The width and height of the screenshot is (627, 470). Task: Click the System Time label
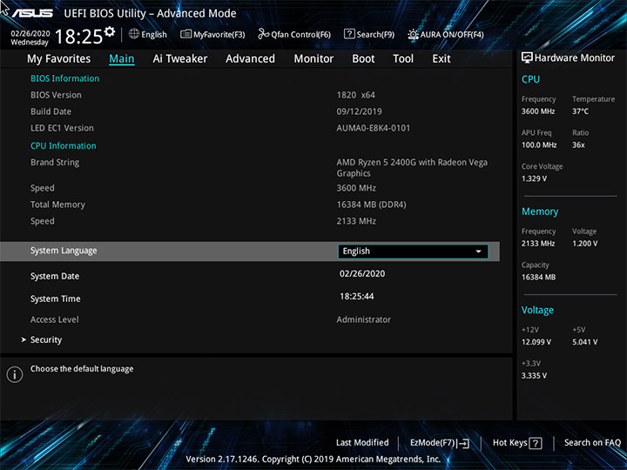point(55,299)
